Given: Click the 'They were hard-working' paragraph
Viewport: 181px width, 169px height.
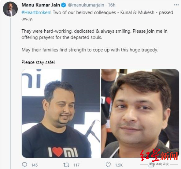Looking at the screenshot, I should pos(94,34).
